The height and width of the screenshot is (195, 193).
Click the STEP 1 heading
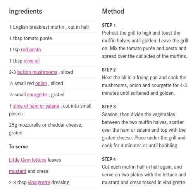click(109, 25)
